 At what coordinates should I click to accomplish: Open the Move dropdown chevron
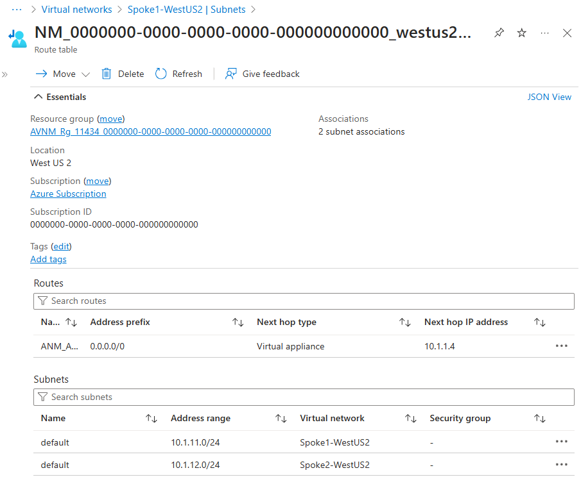(x=85, y=74)
